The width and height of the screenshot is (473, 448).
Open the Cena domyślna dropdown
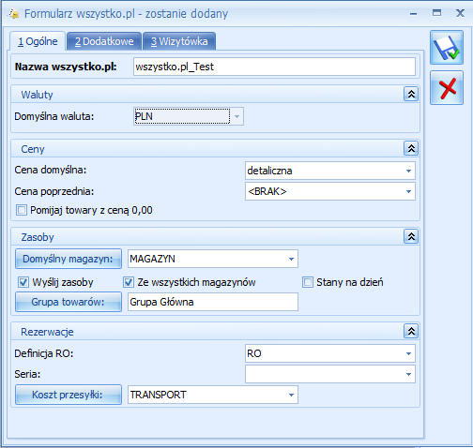[408, 171]
